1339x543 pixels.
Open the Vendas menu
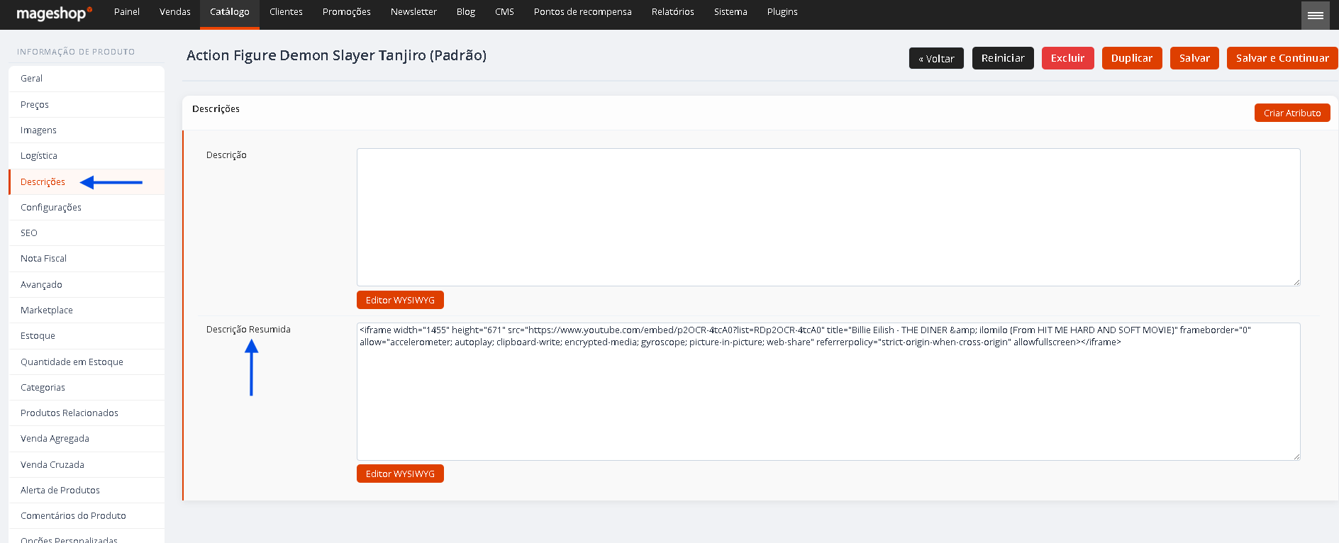coord(175,12)
